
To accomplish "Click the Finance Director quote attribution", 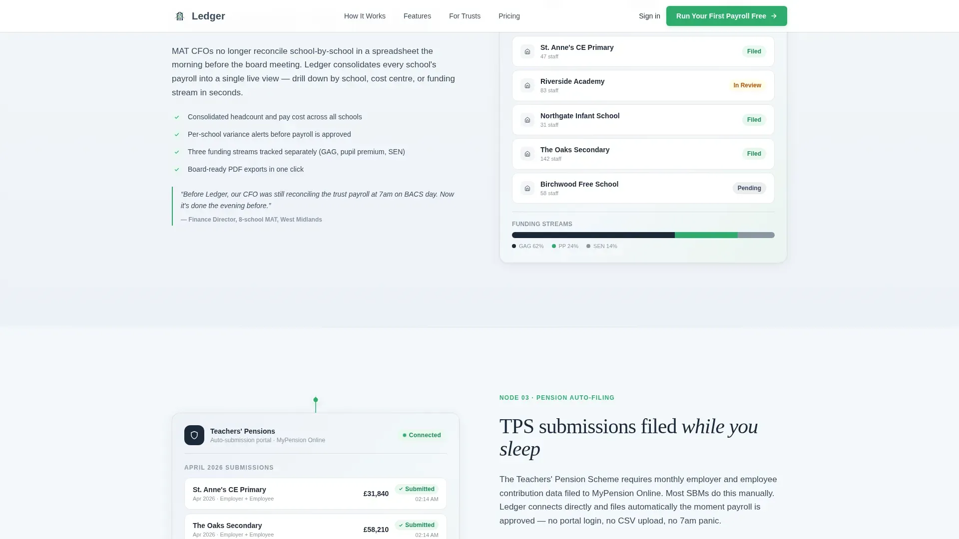I will click(251, 220).
